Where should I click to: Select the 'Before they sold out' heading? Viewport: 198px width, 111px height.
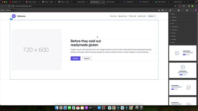coord(86,43)
